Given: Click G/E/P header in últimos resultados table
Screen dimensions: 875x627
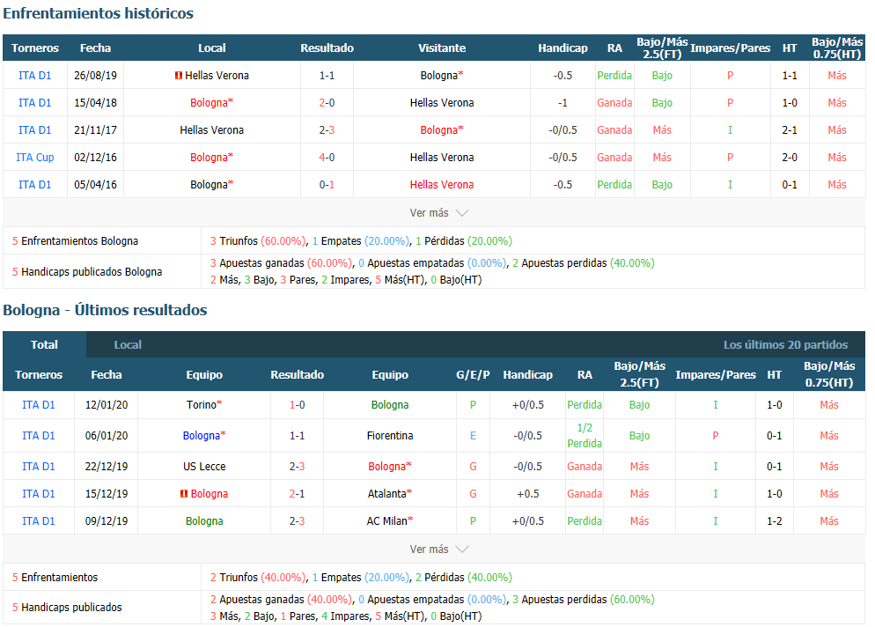Looking at the screenshot, I should coord(474,374).
